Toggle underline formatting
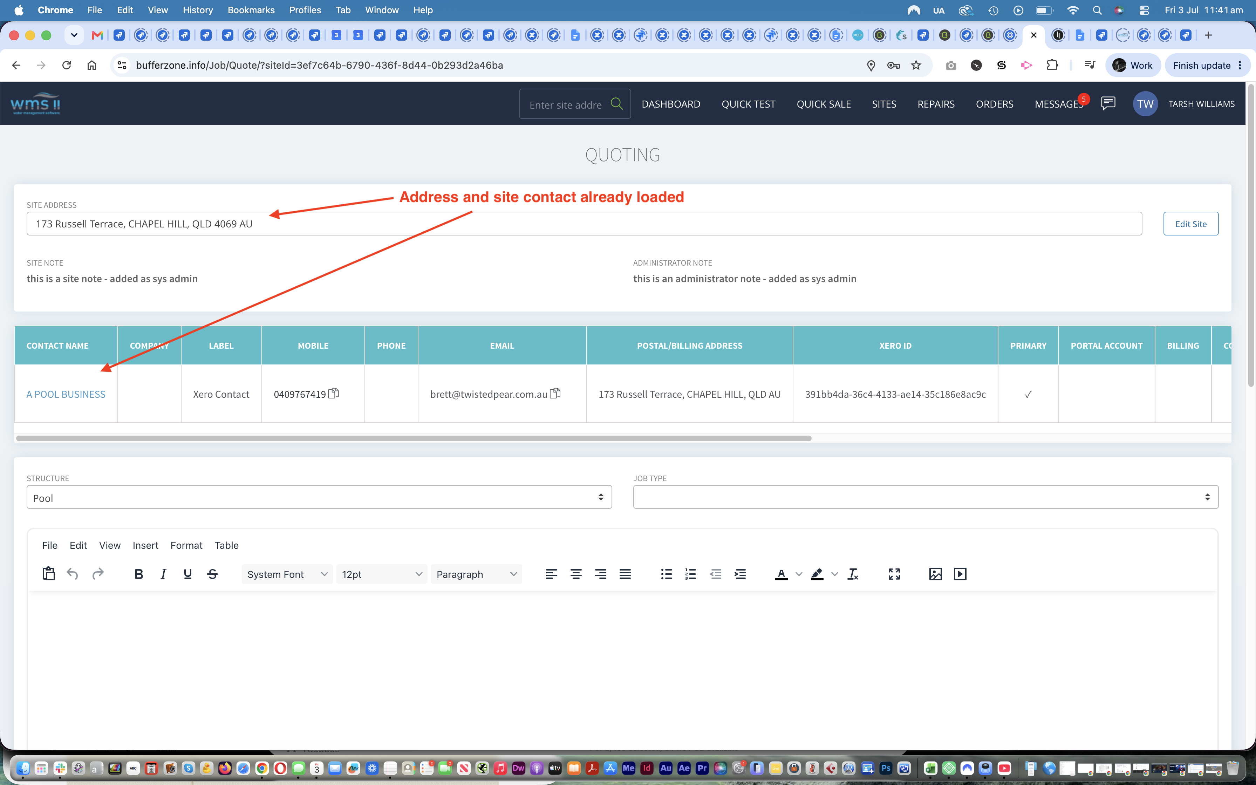Screen dimensions: 1256x785 click(188, 574)
